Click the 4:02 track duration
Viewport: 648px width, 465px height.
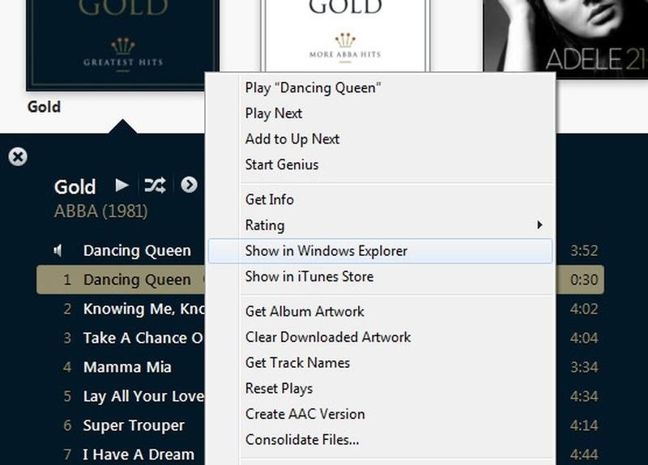pos(584,309)
